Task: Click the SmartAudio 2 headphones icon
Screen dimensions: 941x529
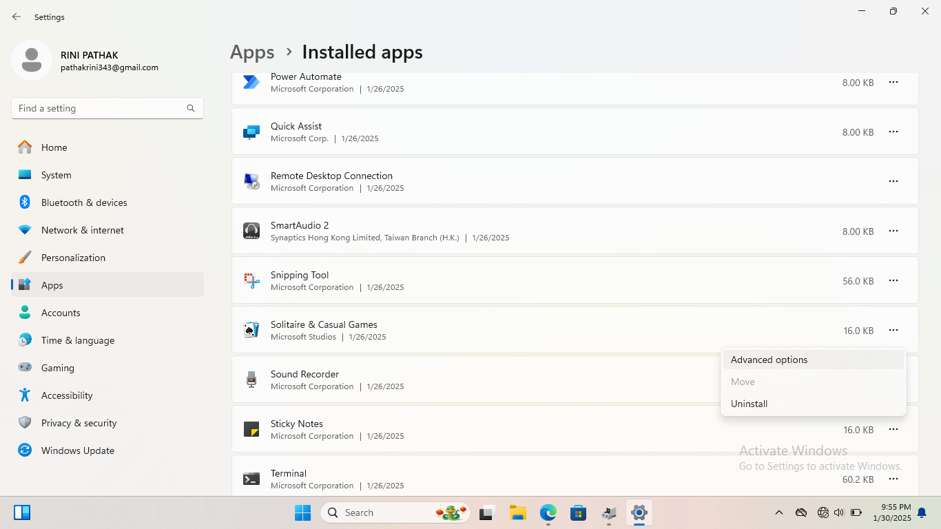Action: pos(251,231)
